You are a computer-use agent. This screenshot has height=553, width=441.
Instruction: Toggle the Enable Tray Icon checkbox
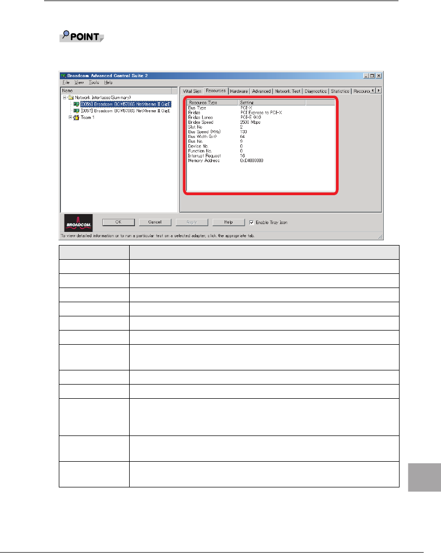coord(251,222)
